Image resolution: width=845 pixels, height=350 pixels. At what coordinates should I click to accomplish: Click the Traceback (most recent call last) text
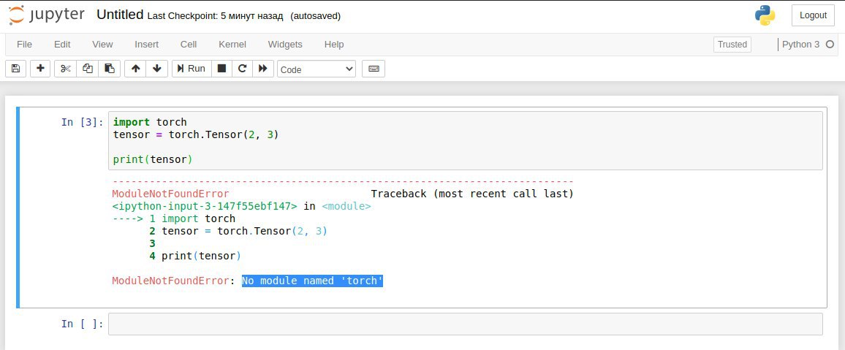click(473, 194)
